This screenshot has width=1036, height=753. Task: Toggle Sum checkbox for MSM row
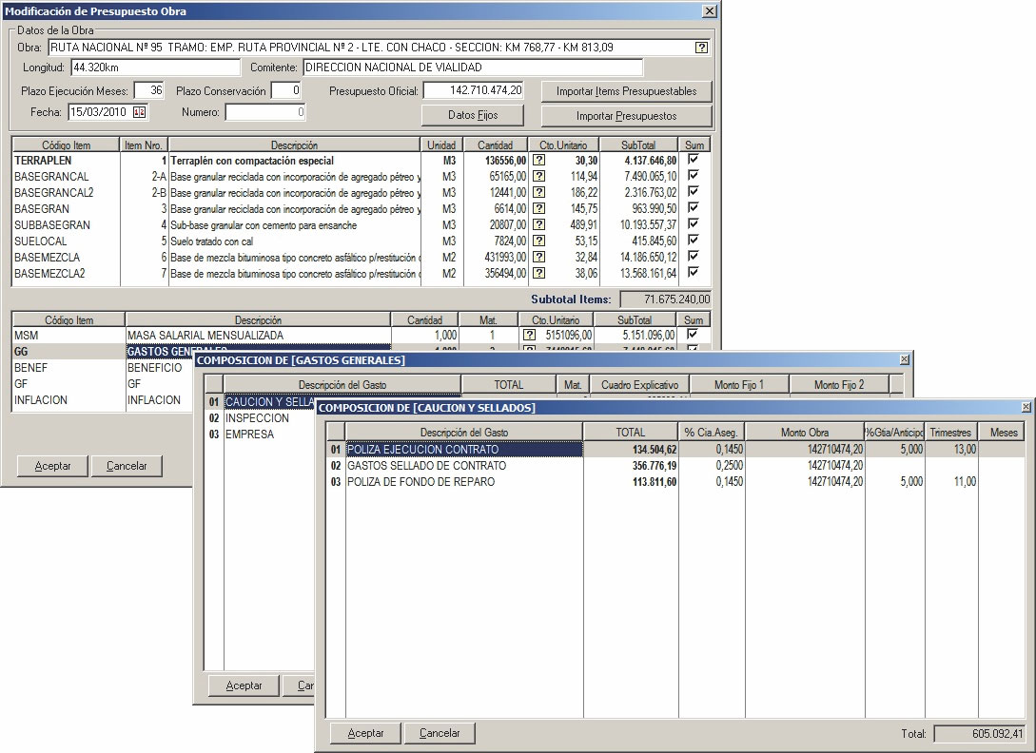[x=693, y=335]
